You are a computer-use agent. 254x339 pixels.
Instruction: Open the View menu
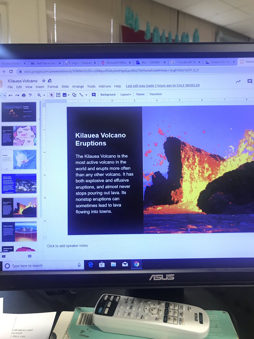pos(29,87)
